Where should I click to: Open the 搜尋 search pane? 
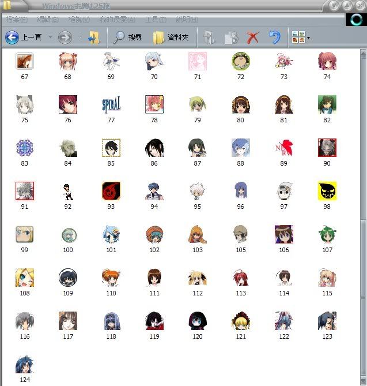(x=127, y=38)
